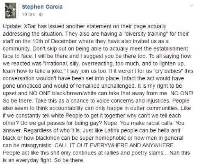Click the word "Update:" starting the post

tap(12, 26)
